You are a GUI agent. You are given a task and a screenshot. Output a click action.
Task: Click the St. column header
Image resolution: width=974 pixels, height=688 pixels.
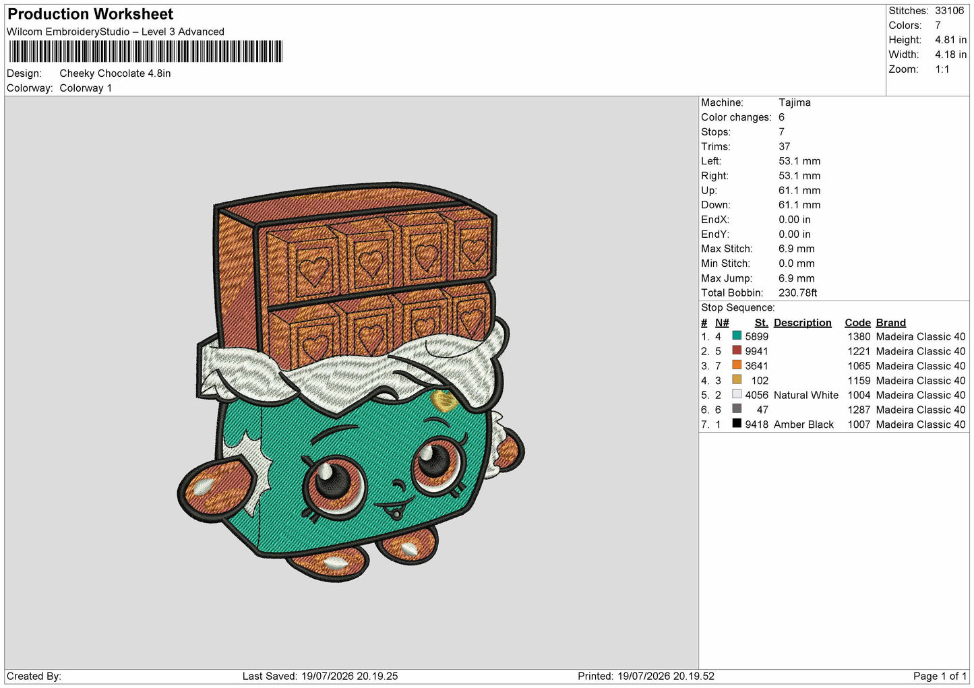[x=762, y=323]
